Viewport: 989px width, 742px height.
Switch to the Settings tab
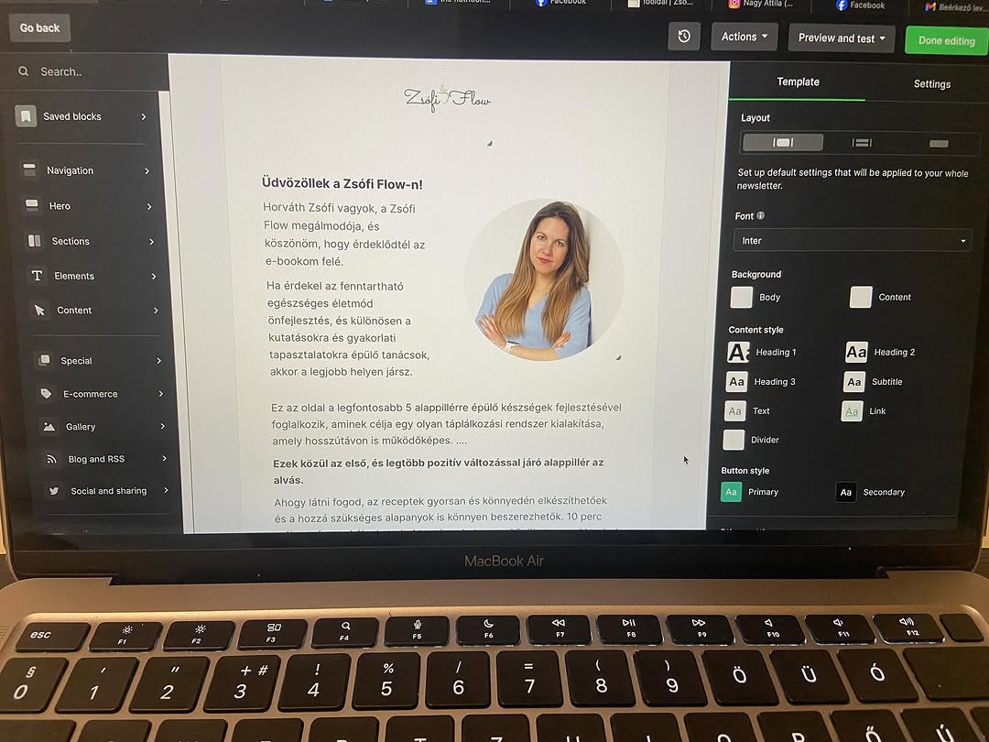(931, 83)
